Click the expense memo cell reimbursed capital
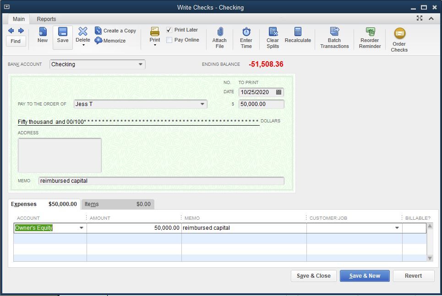Screen dimensions: 442x296 click(244, 228)
